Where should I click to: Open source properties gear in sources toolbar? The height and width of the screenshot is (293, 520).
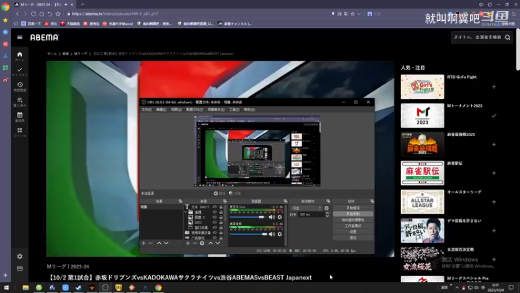(202, 243)
